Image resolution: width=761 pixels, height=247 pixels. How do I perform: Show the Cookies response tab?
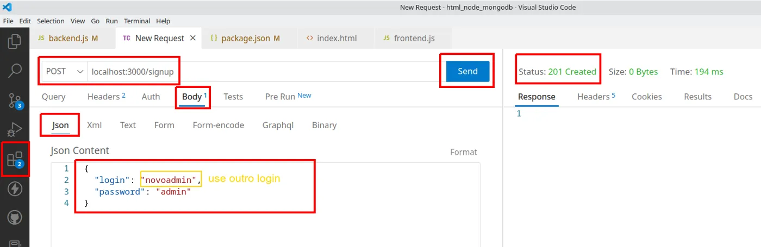pyautogui.click(x=647, y=97)
